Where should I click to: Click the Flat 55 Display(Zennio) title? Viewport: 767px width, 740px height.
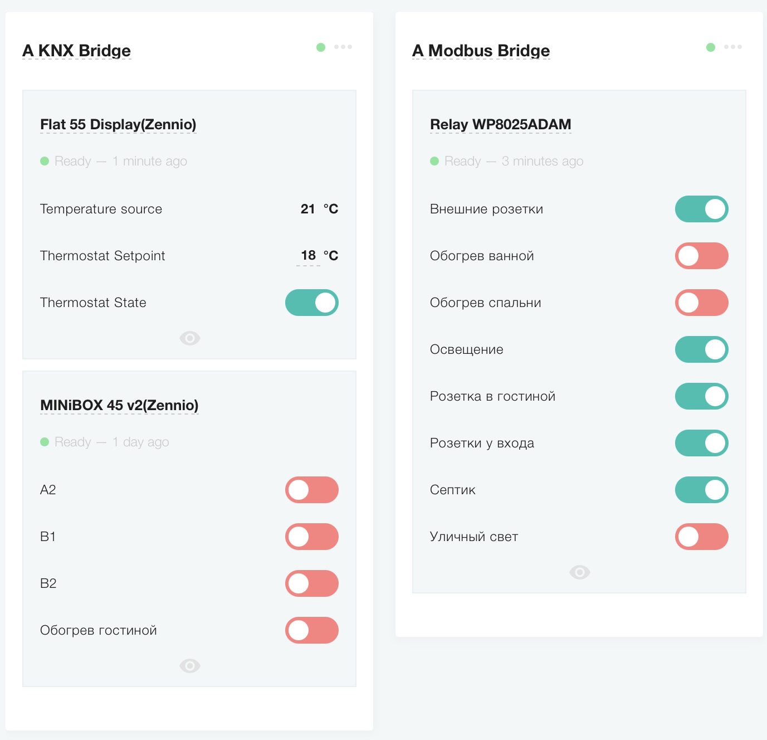118,124
